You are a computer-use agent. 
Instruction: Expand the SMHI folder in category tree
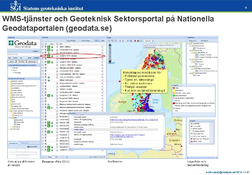pos(9,102)
